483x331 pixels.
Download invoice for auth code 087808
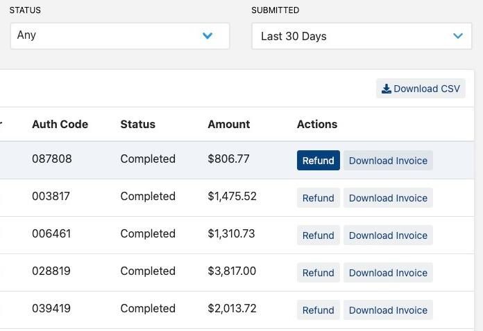[388, 160]
